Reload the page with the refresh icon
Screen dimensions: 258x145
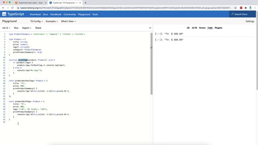tap(12, 8)
